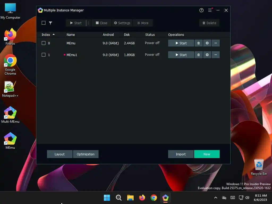Select the MEmu desktop shortcut

10,141
